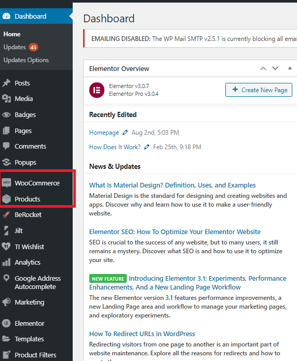The width and height of the screenshot is (297, 361).
Task: Move Elementor Overview widget up
Action: [x=263, y=68]
